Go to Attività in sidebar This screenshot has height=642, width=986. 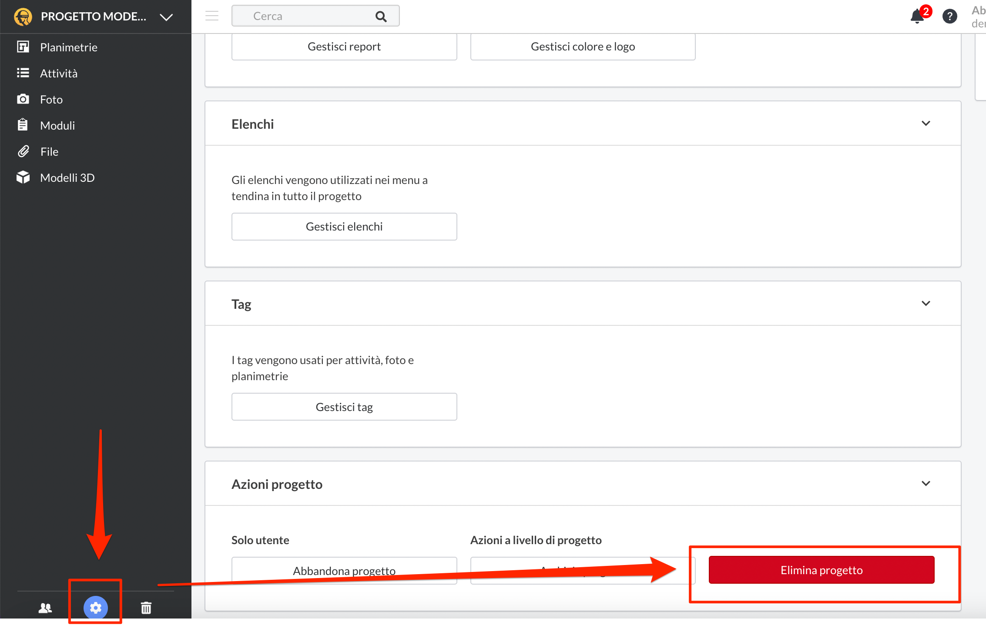pyautogui.click(x=59, y=73)
